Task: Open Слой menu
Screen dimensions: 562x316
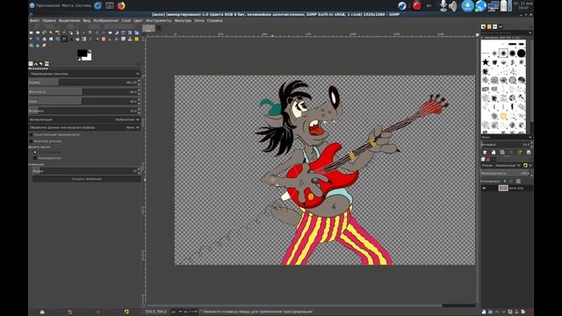Action: tap(126, 21)
